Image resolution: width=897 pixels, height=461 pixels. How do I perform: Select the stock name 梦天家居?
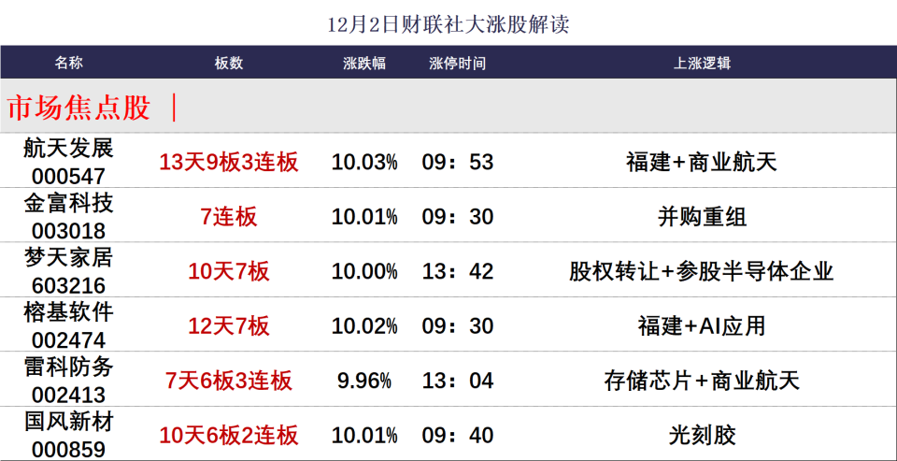point(68,258)
